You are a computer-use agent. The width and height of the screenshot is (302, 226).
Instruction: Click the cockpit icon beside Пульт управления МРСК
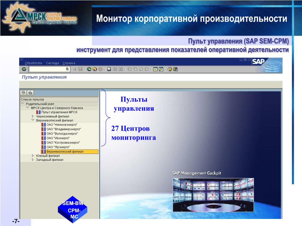[38, 112]
